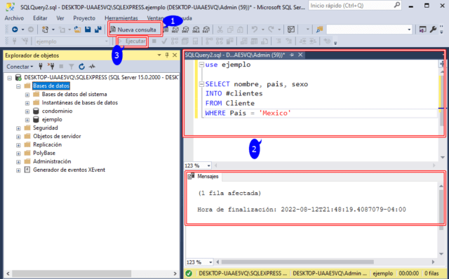
Task: Click the Nueva consulta toolbar button
Action: click(x=134, y=29)
